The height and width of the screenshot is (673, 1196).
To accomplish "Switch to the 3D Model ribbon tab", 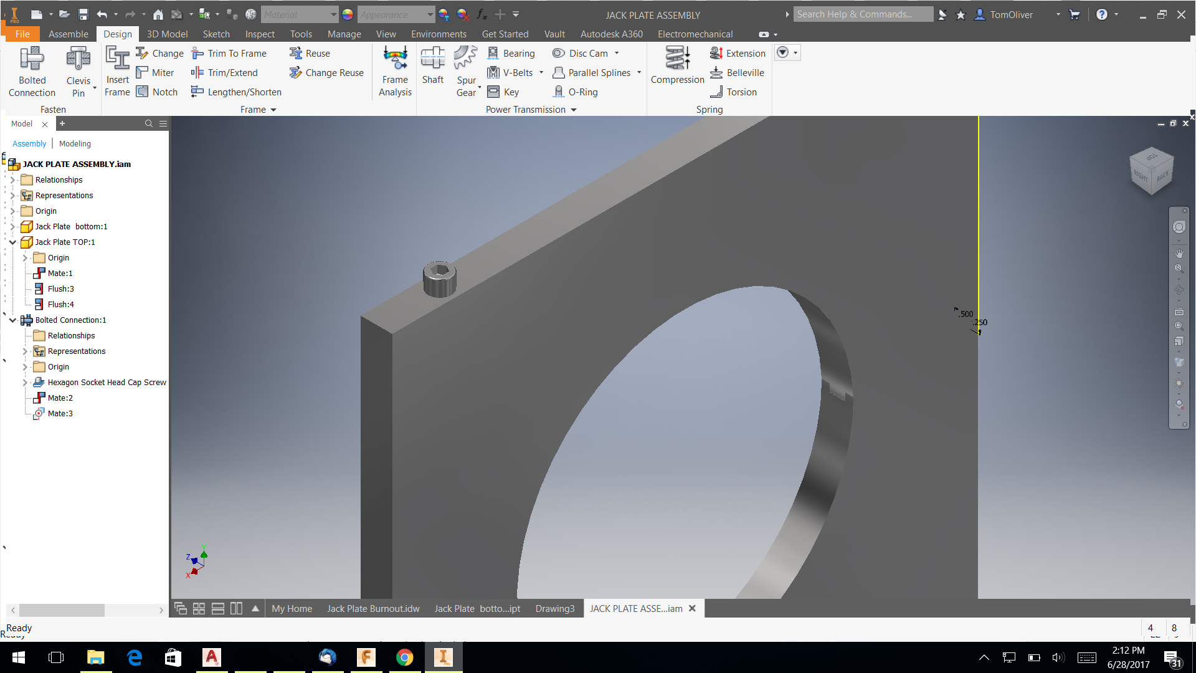I will [x=167, y=34].
